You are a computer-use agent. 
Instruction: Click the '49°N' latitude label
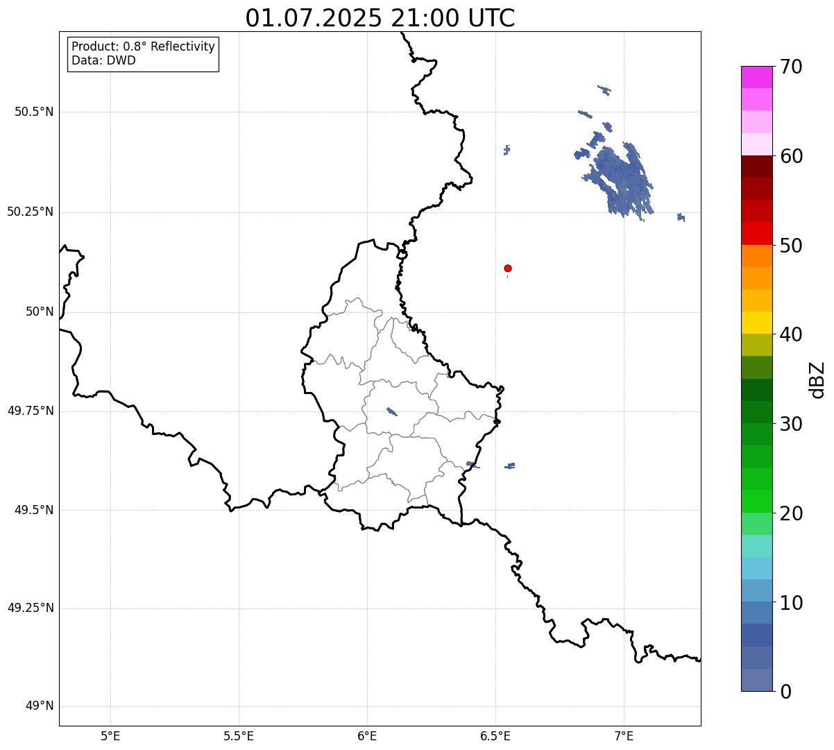tap(40, 706)
